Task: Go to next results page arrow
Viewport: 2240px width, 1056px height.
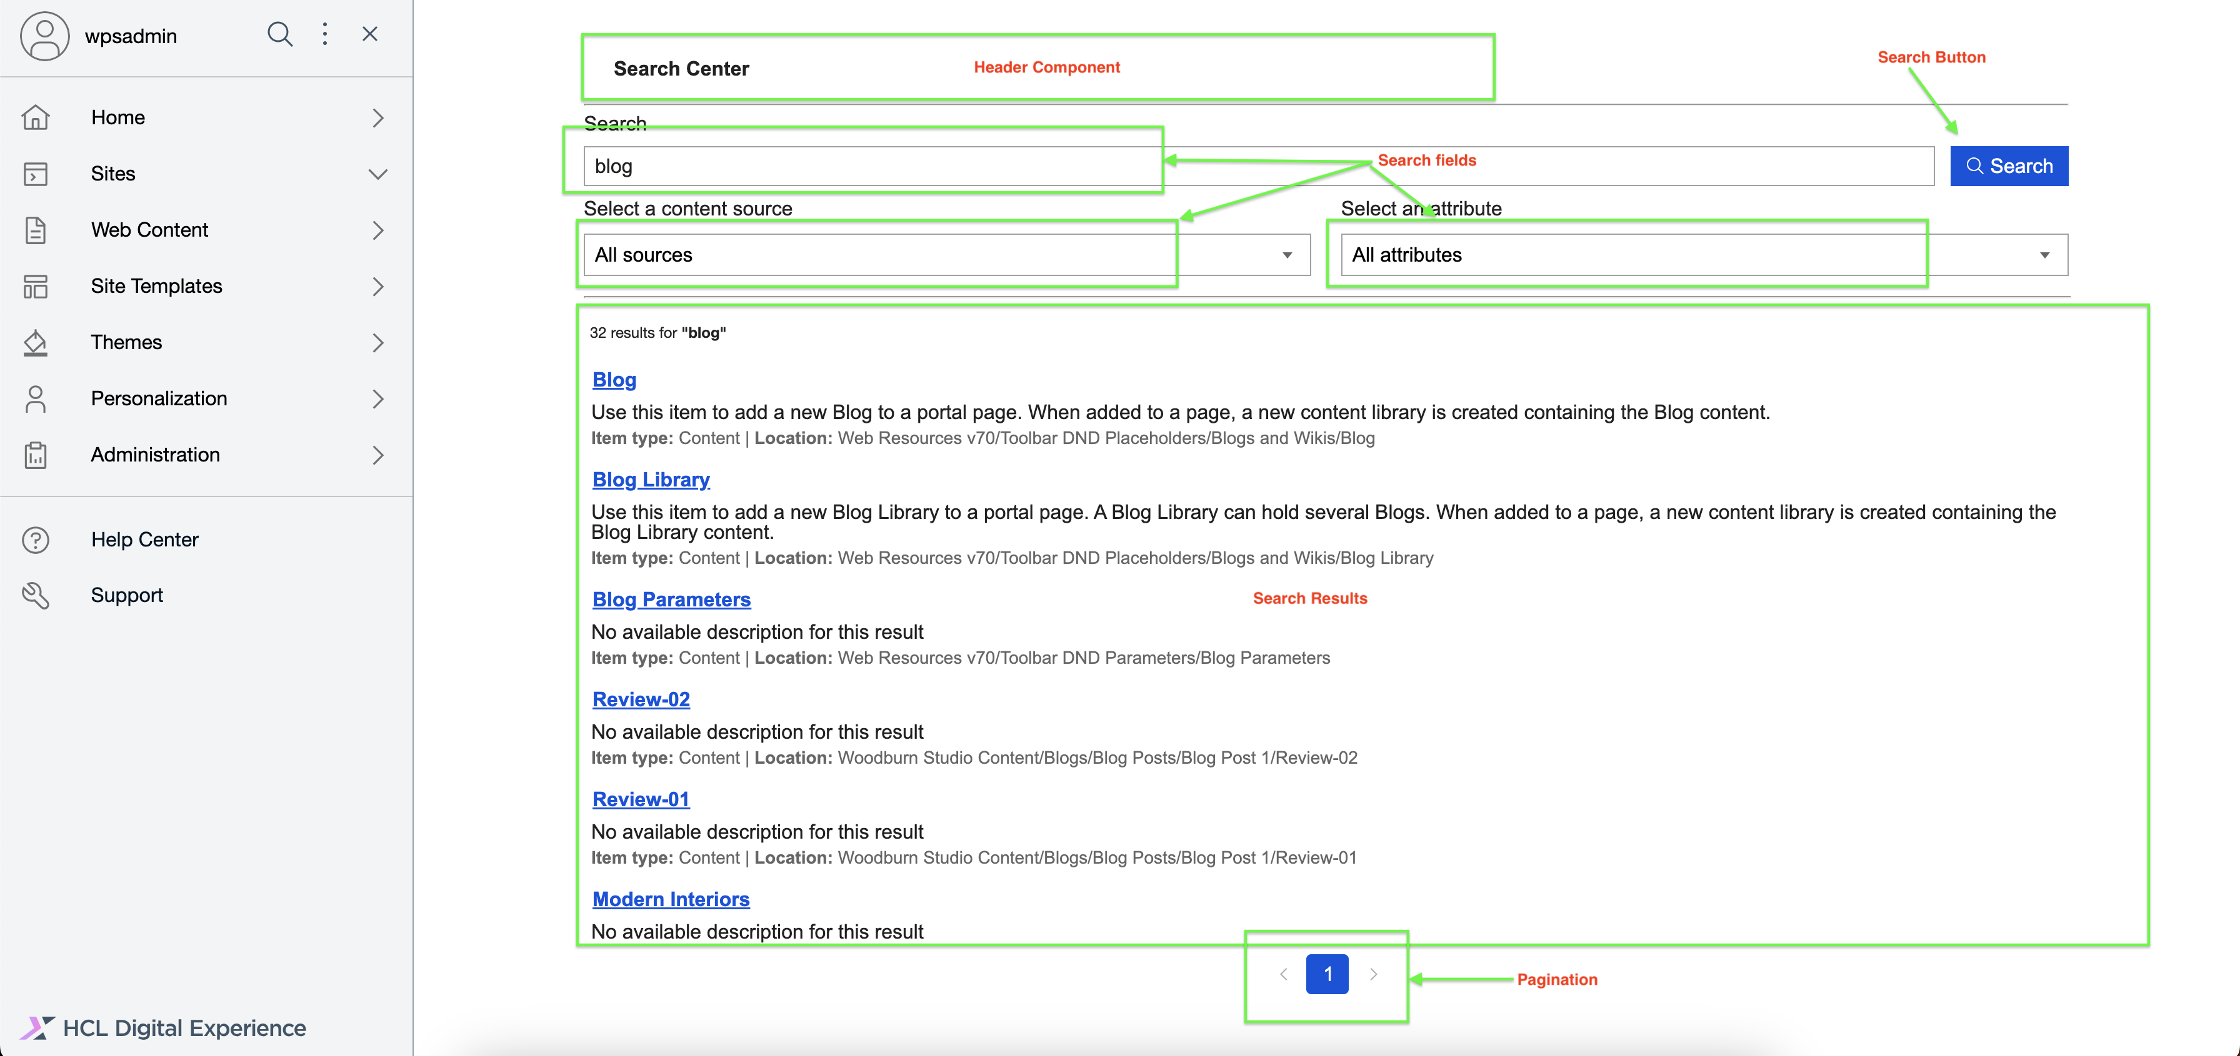Action: [x=1373, y=974]
